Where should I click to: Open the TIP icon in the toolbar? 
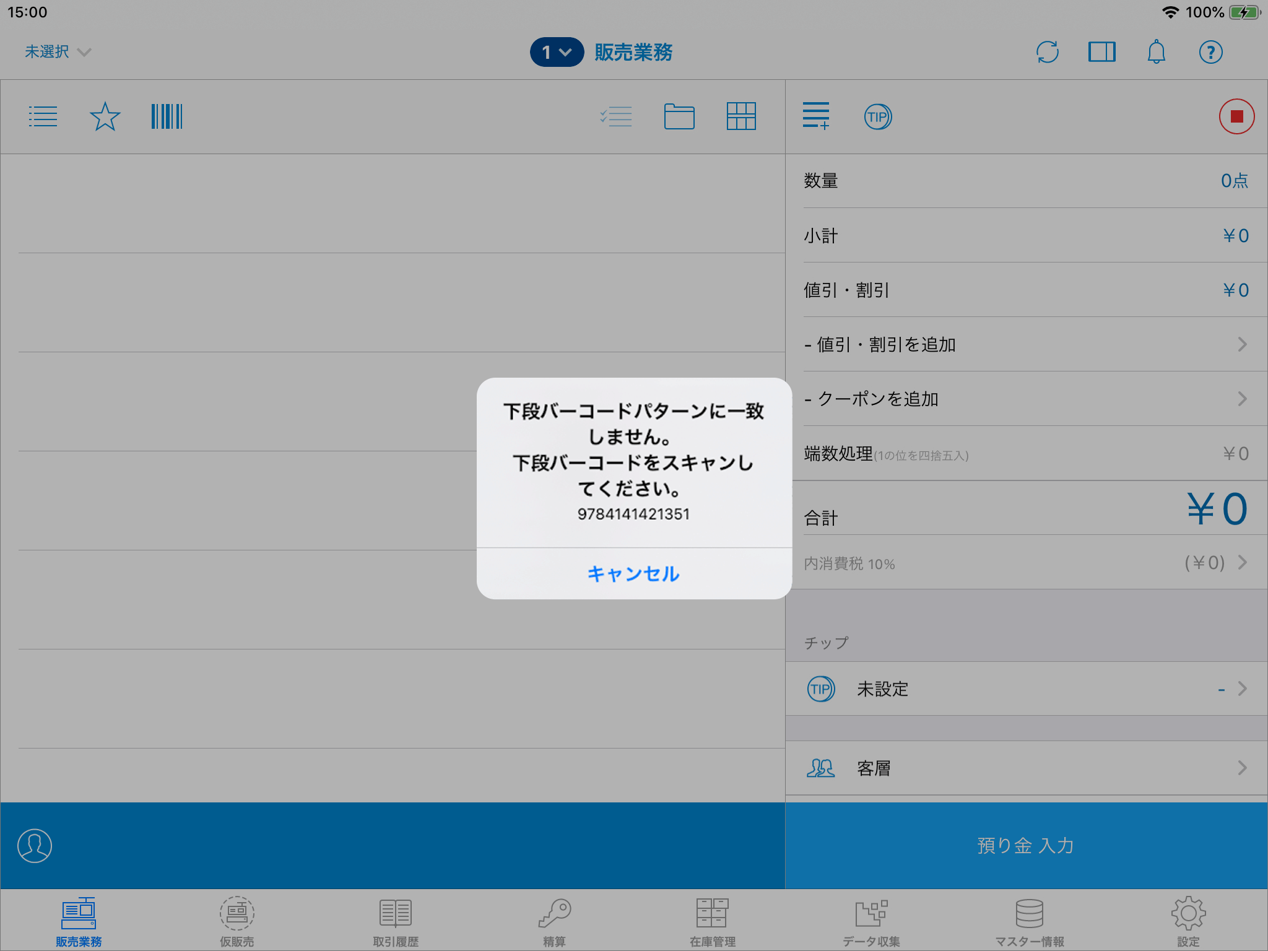tap(878, 116)
